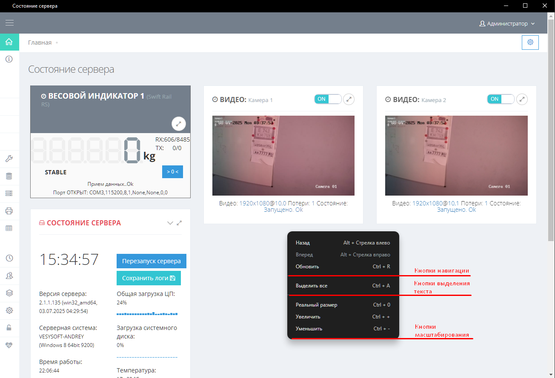Collapse the Состояние сервера panel chevron
The height and width of the screenshot is (378, 555).
(x=170, y=223)
